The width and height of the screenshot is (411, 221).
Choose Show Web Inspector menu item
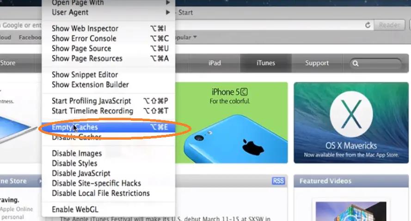pyautogui.click(x=109, y=28)
